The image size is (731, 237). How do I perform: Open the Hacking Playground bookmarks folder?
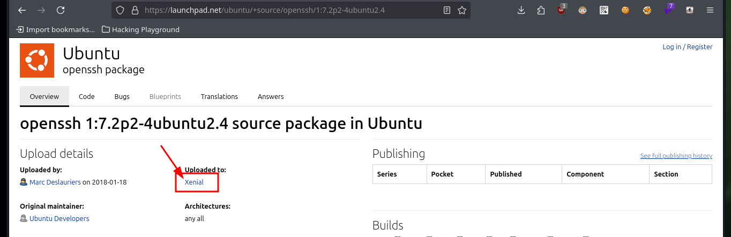[x=140, y=29]
